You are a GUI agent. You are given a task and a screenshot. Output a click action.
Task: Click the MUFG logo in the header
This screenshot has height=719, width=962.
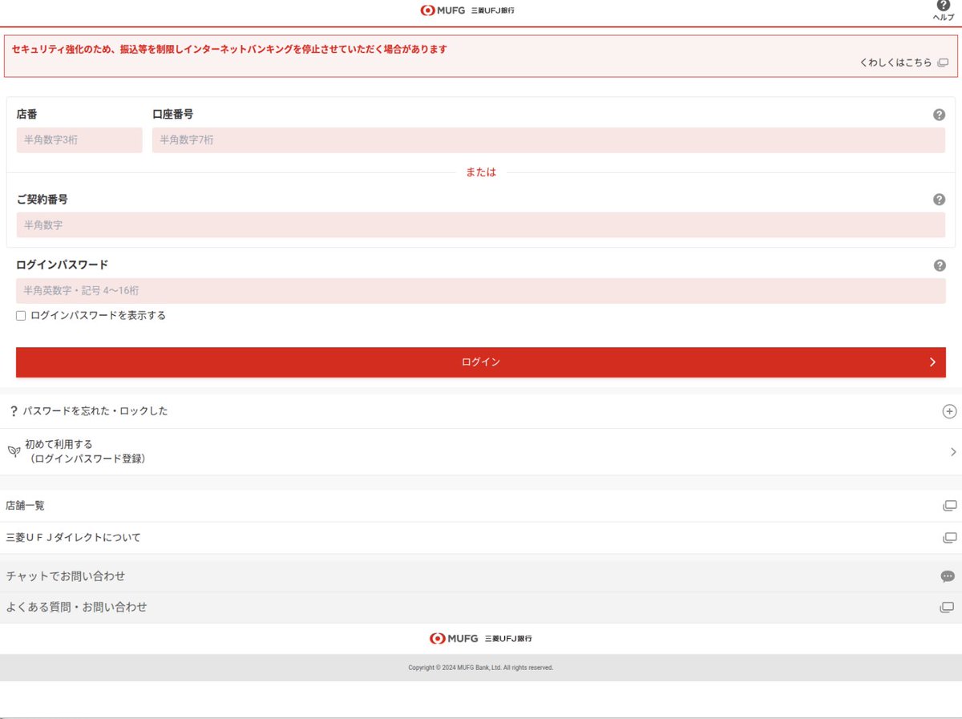[x=467, y=10]
